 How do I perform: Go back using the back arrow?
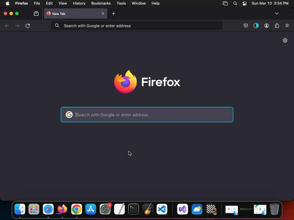[7, 25]
